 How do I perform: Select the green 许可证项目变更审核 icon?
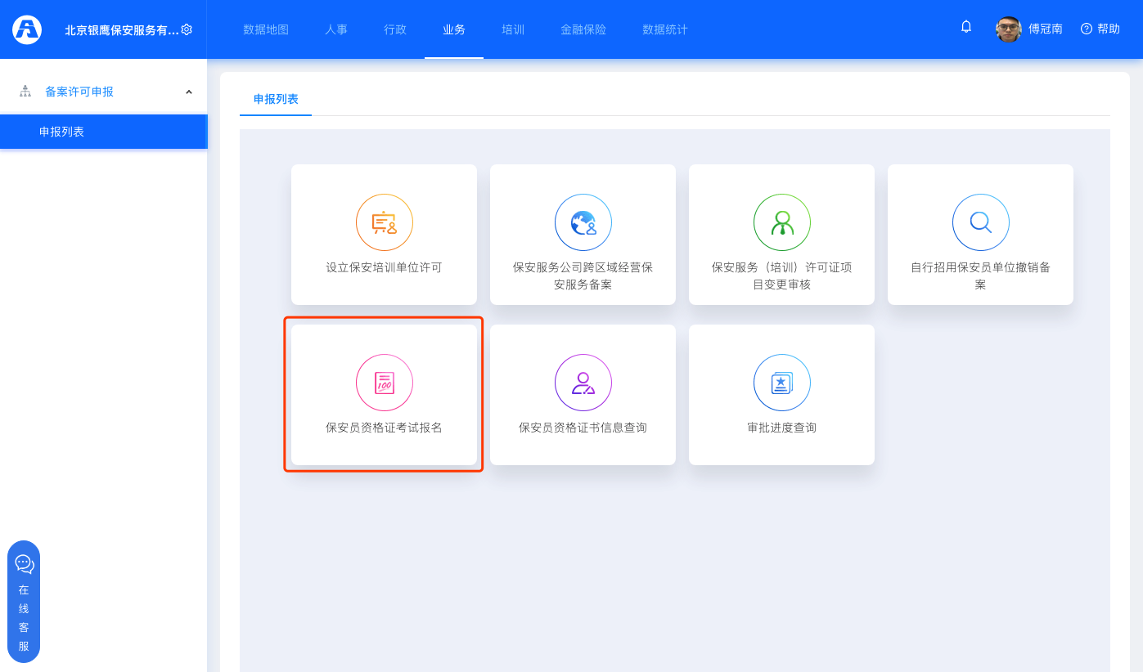[781, 222]
